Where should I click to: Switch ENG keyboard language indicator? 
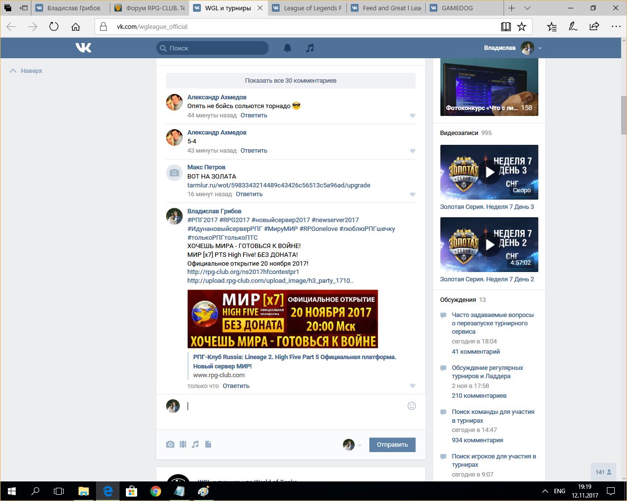pos(559,491)
